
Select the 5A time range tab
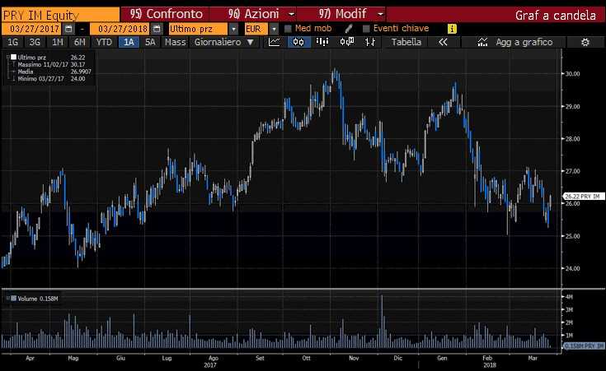150,42
